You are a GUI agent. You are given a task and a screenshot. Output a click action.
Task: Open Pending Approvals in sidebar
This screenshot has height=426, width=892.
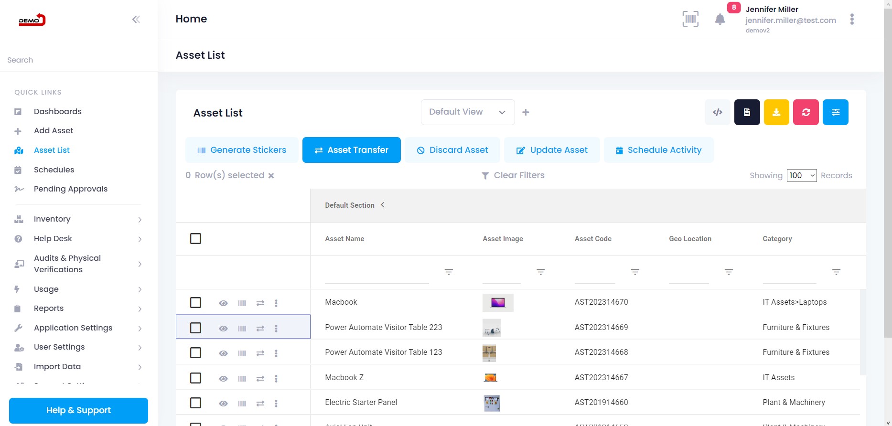71,189
